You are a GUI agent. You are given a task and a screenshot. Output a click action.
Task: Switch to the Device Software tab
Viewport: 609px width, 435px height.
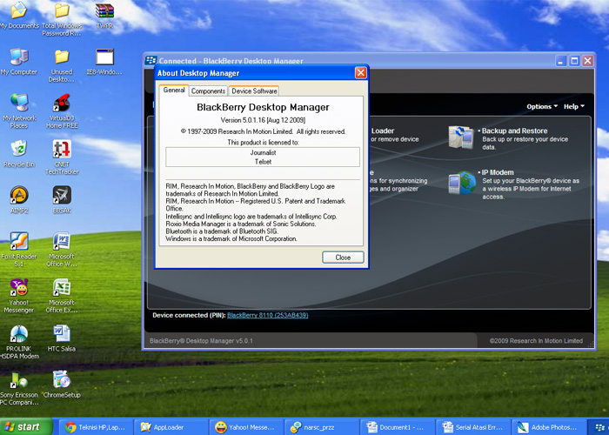[254, 90]
